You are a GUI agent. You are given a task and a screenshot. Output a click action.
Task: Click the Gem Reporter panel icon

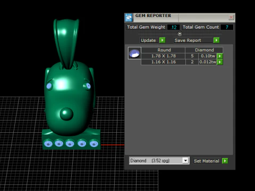pyautogui.click(x=129, y=18)
